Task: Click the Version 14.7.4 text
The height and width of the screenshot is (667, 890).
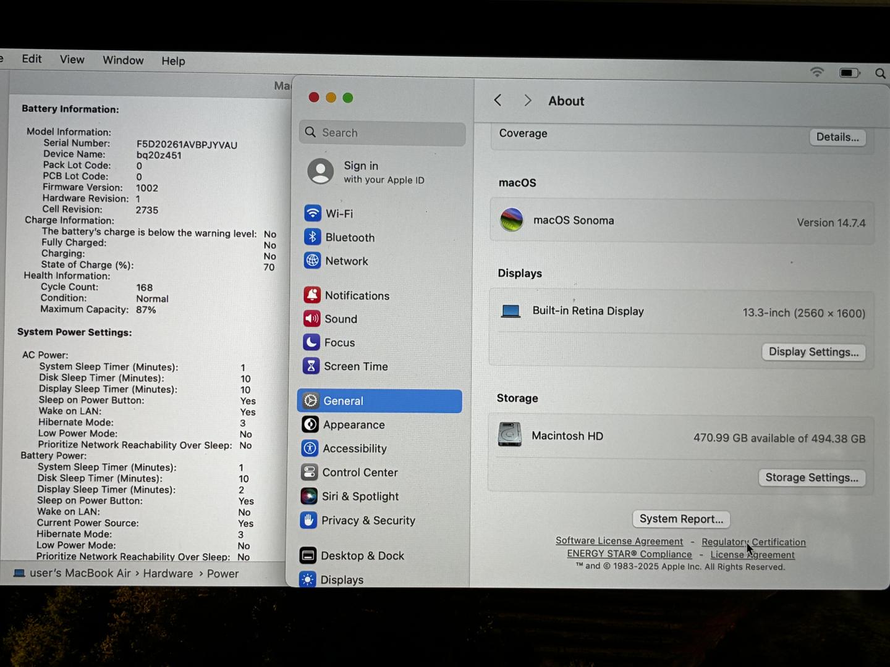Action: (x=831, y=222)
